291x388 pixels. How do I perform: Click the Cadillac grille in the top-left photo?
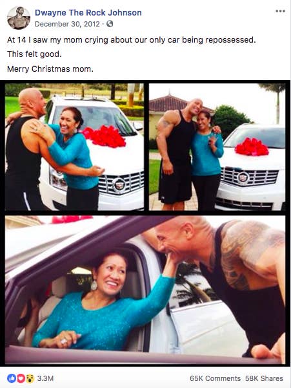[x=121, y=183]
